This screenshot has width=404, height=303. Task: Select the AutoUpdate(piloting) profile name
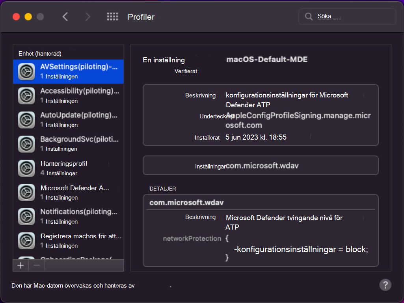(x=79, y=115)
